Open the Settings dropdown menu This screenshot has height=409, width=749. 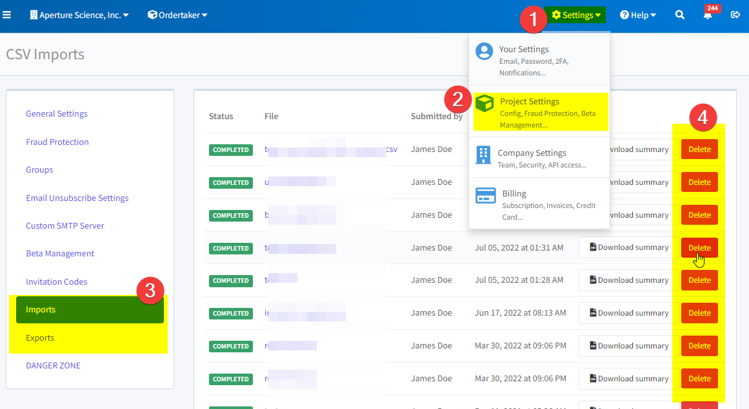(x=575, y=15)
